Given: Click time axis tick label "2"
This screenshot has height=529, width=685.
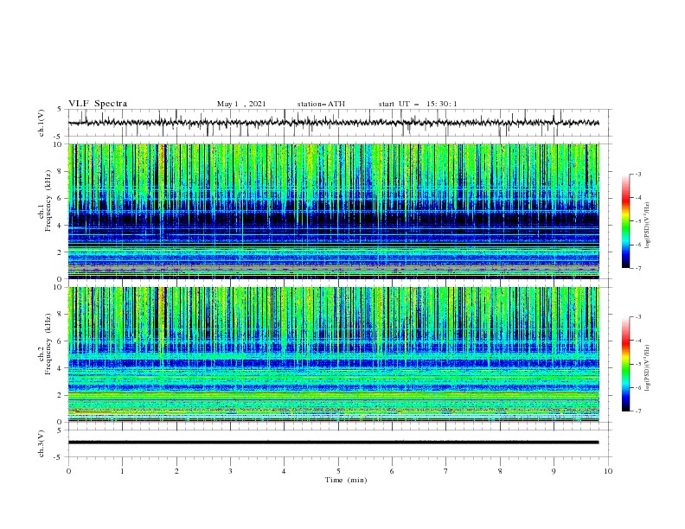Looking at the screenshot, I should click(x=176, y=471).
